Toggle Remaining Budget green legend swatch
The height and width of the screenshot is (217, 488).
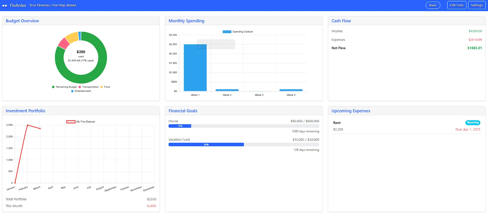(53, 87)
